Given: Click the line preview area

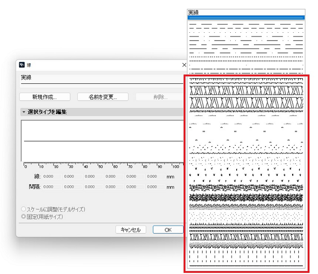Looking at the screenshot, I should 102,141.
